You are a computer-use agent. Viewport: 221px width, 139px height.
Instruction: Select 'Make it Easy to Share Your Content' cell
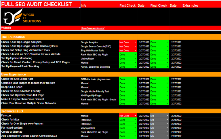[41, 99]
